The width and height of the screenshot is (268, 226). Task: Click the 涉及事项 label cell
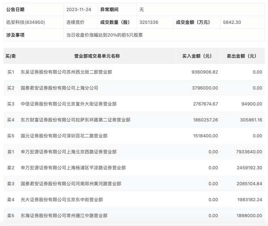(34, 35)
